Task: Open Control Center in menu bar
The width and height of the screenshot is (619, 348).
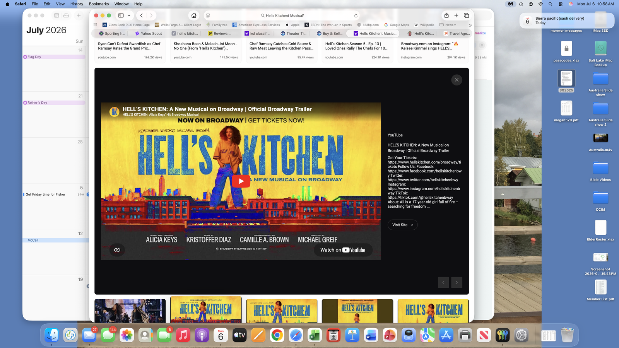Action: tap(561, 4)
